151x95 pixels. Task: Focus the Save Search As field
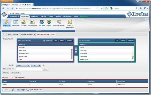(29, 69)
